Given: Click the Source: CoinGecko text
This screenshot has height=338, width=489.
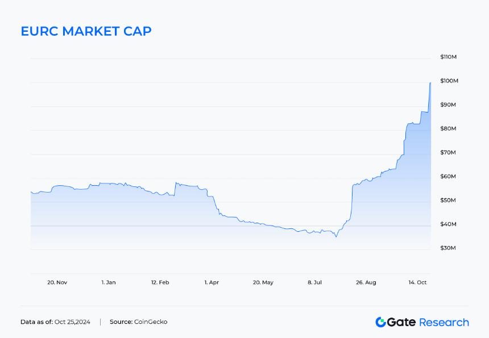Looking at the screenshot, I should [x=139, y=322].
